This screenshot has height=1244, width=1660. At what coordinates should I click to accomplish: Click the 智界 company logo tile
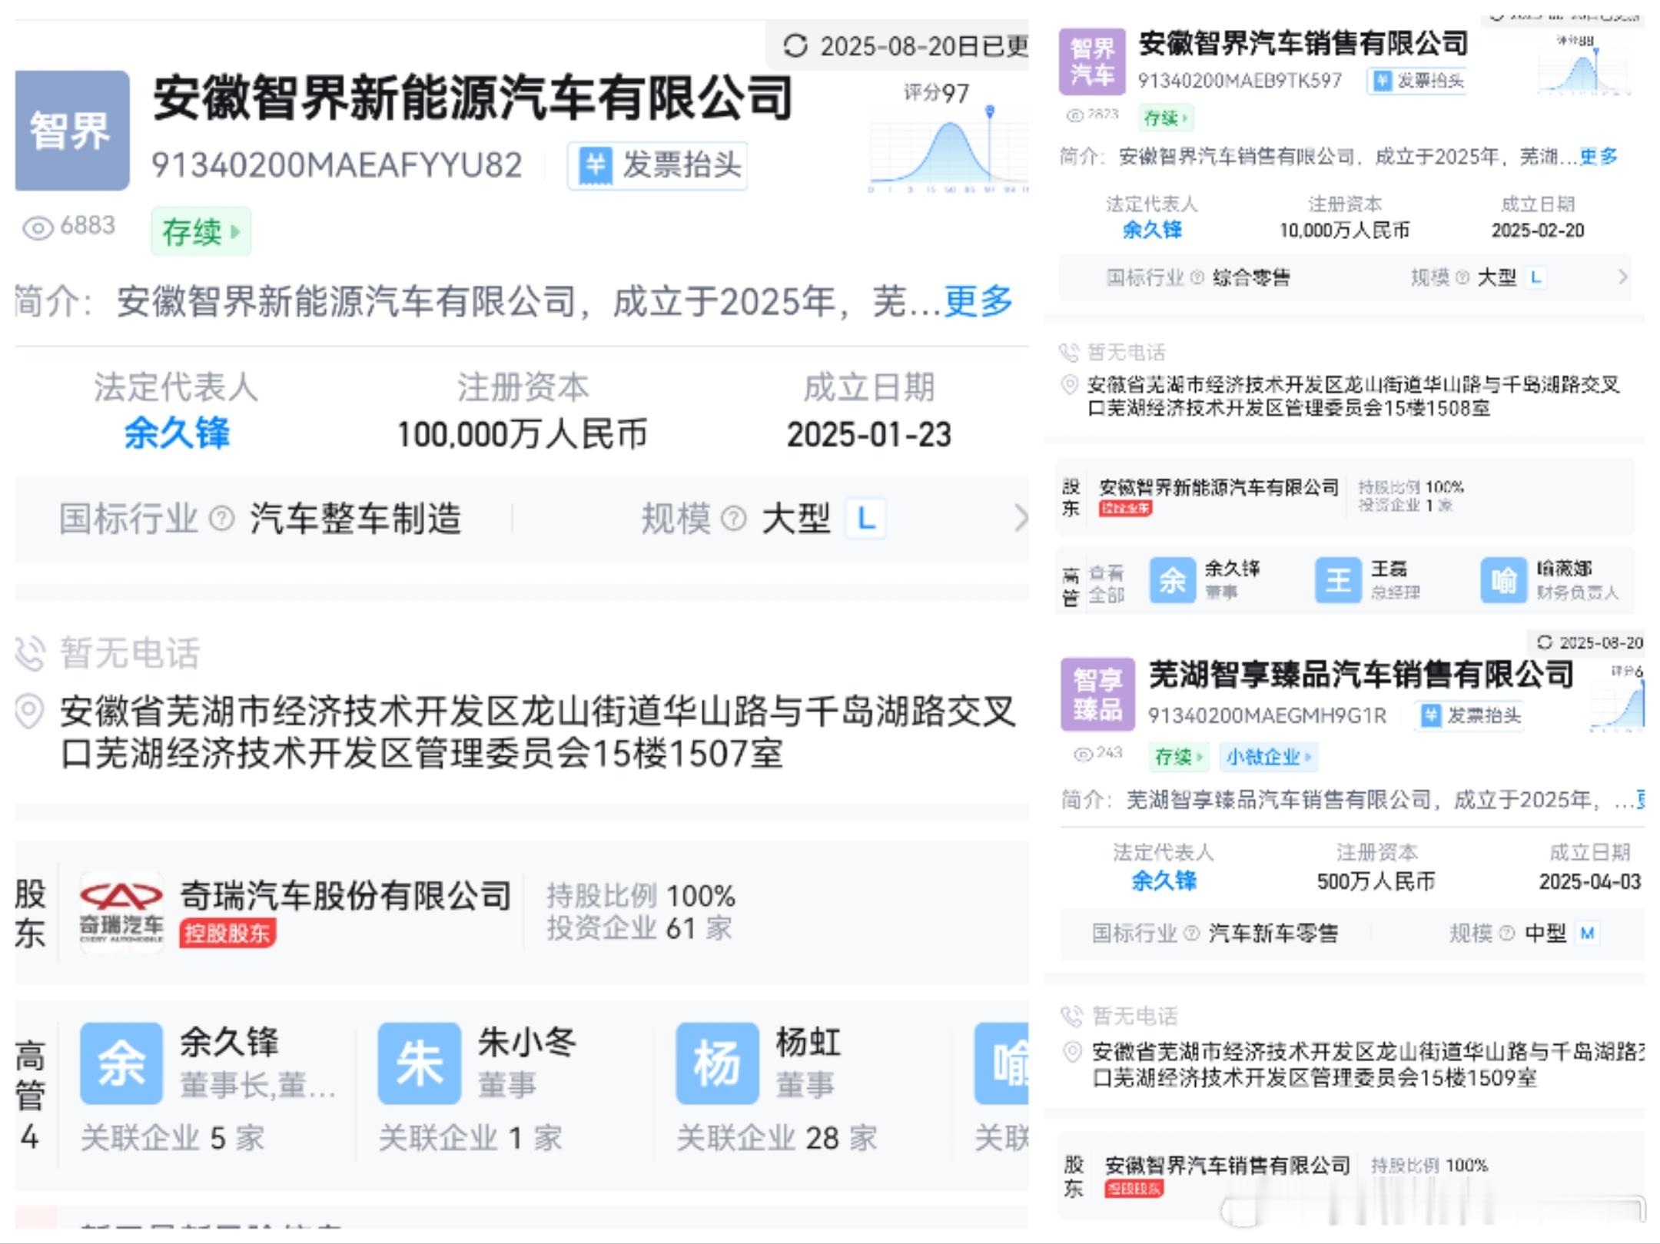pyautogui.click(x=72, y=131)
